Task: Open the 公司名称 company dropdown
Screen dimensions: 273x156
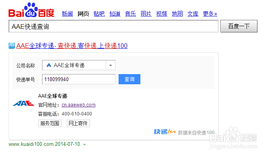Action: point(79,65)
